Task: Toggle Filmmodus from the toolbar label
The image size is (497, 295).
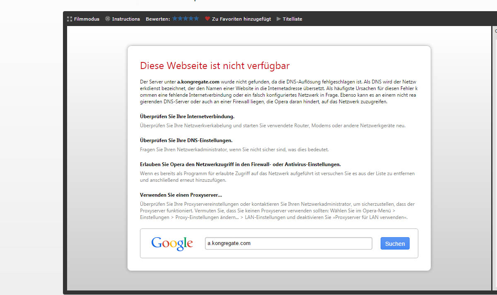Action: [x=87, y=19]
